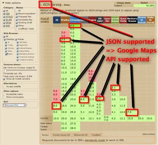
Task: Enable the Accept polyfills checkbox
Action: tap(4, 87)
